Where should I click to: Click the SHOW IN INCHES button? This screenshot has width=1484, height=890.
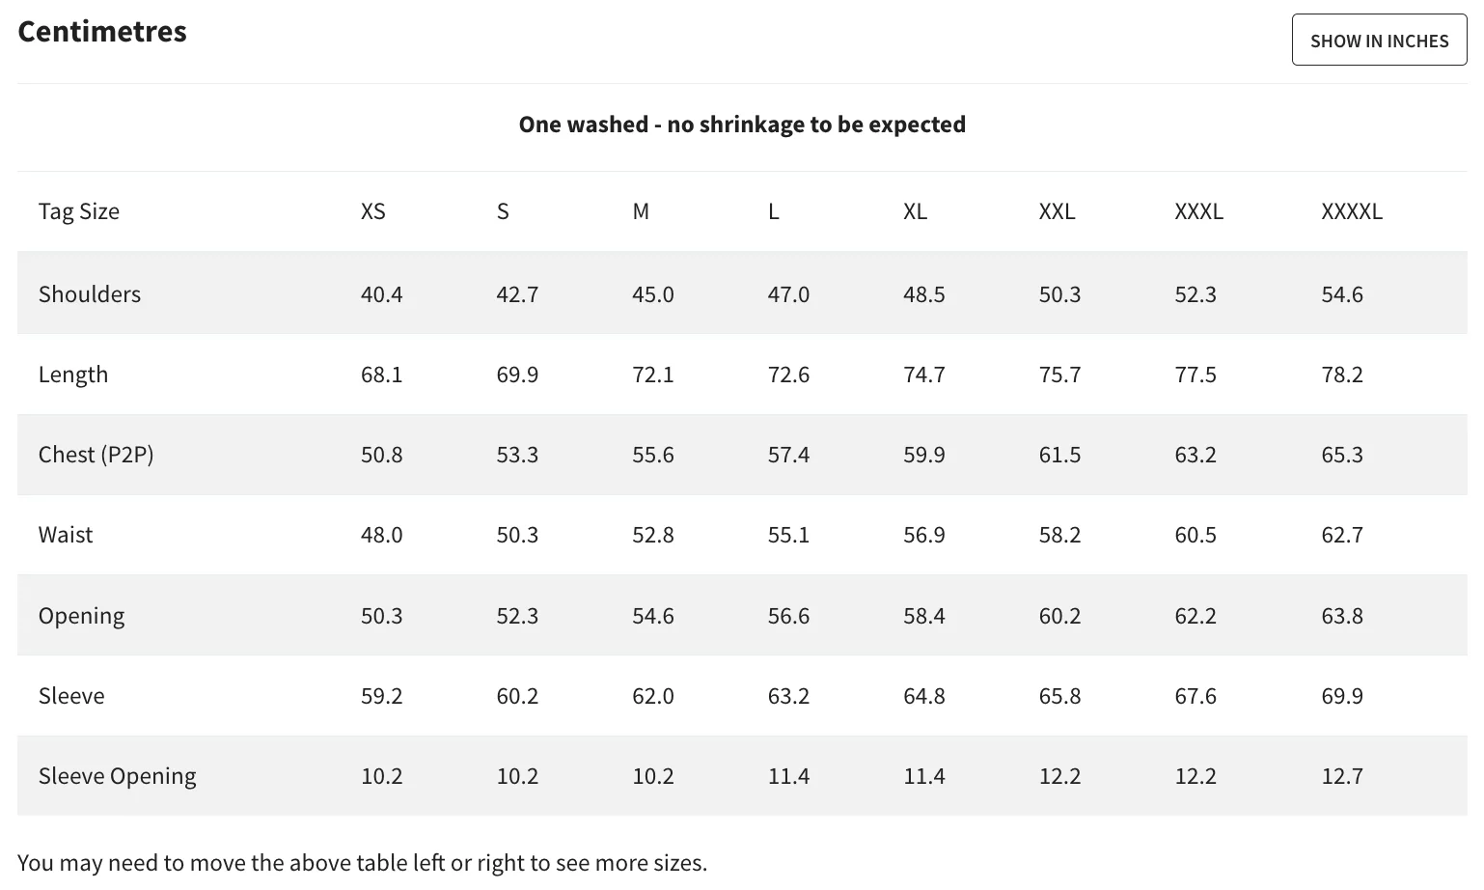[1379, 41]
